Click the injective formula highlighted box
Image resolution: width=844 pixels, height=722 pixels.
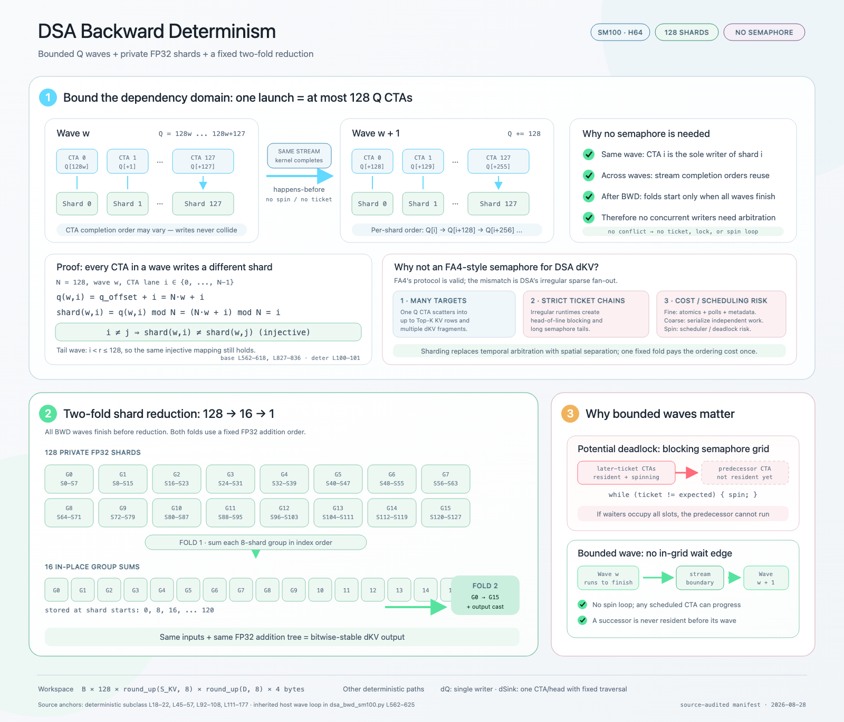pyautogui.click(x=208, y=332)
